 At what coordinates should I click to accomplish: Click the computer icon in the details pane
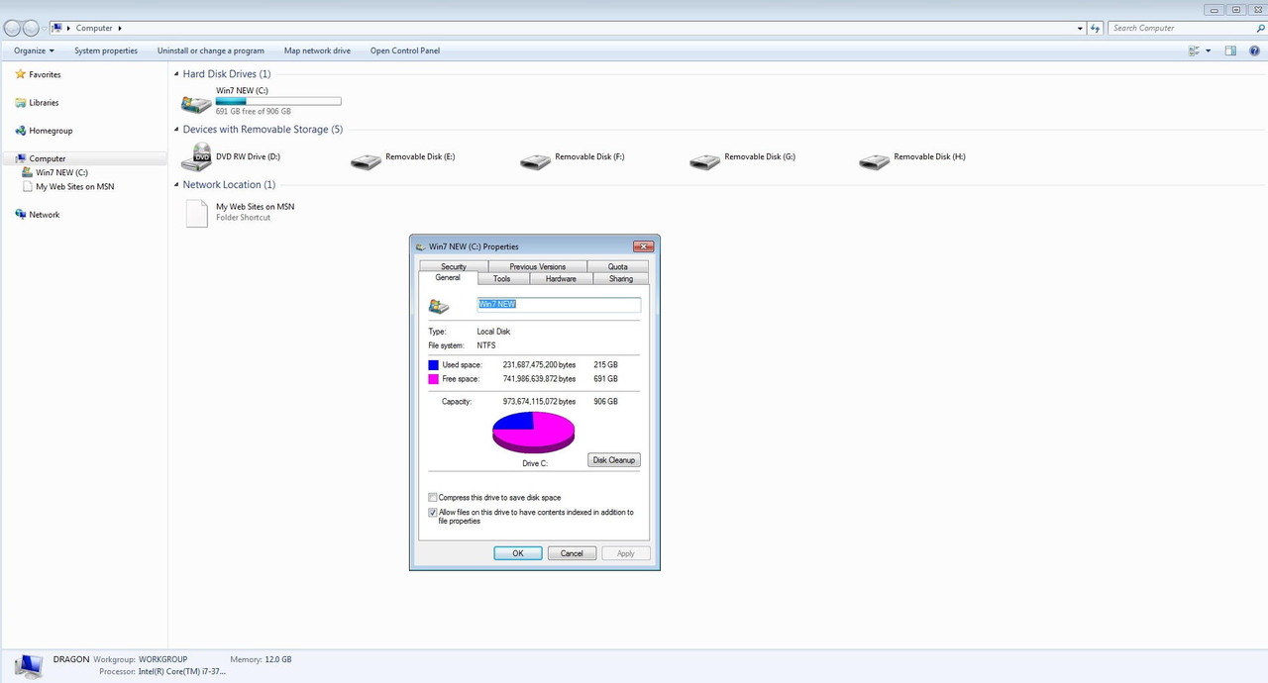(x=29, y=665)
